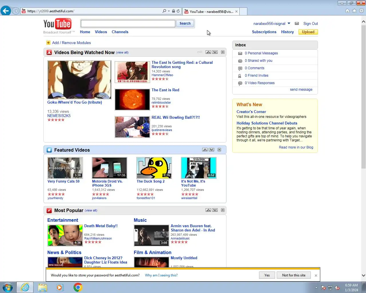366x293 pixels.
Task: Click the Search button
Action: (x=185, y=23)
